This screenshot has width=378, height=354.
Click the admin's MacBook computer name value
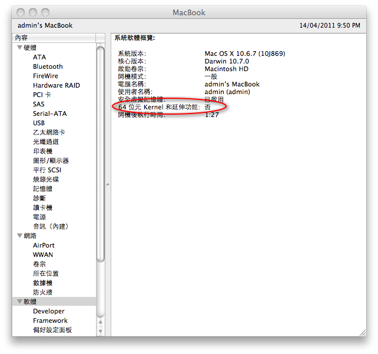coord(232,84)
